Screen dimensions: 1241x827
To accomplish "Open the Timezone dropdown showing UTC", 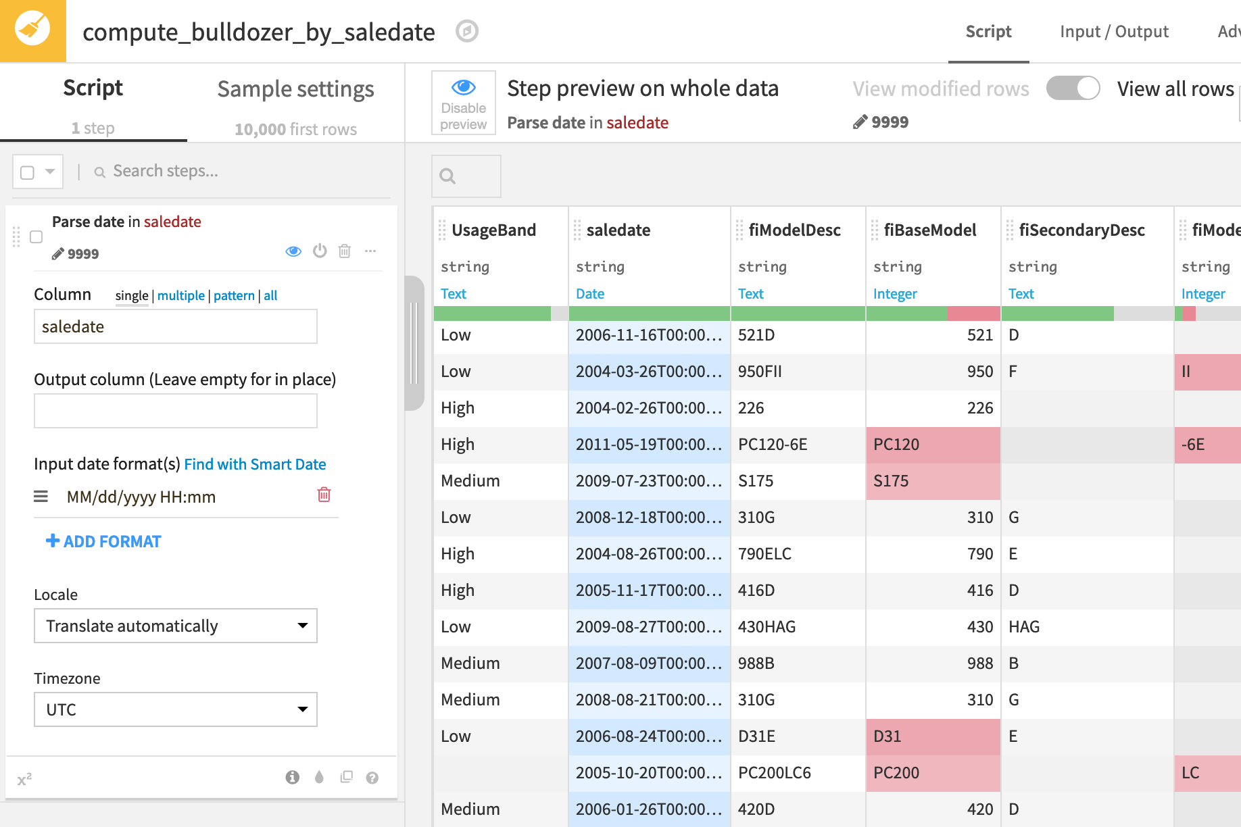I will click(175, 709).
